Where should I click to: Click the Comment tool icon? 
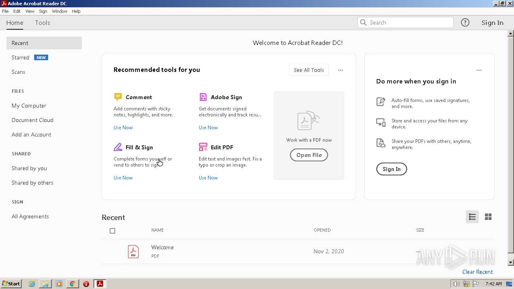click(118, 97)
